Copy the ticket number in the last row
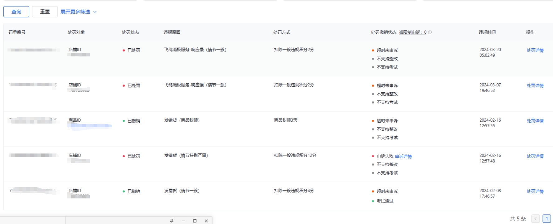This screenshot has height=224, width=553. point(56,190)
